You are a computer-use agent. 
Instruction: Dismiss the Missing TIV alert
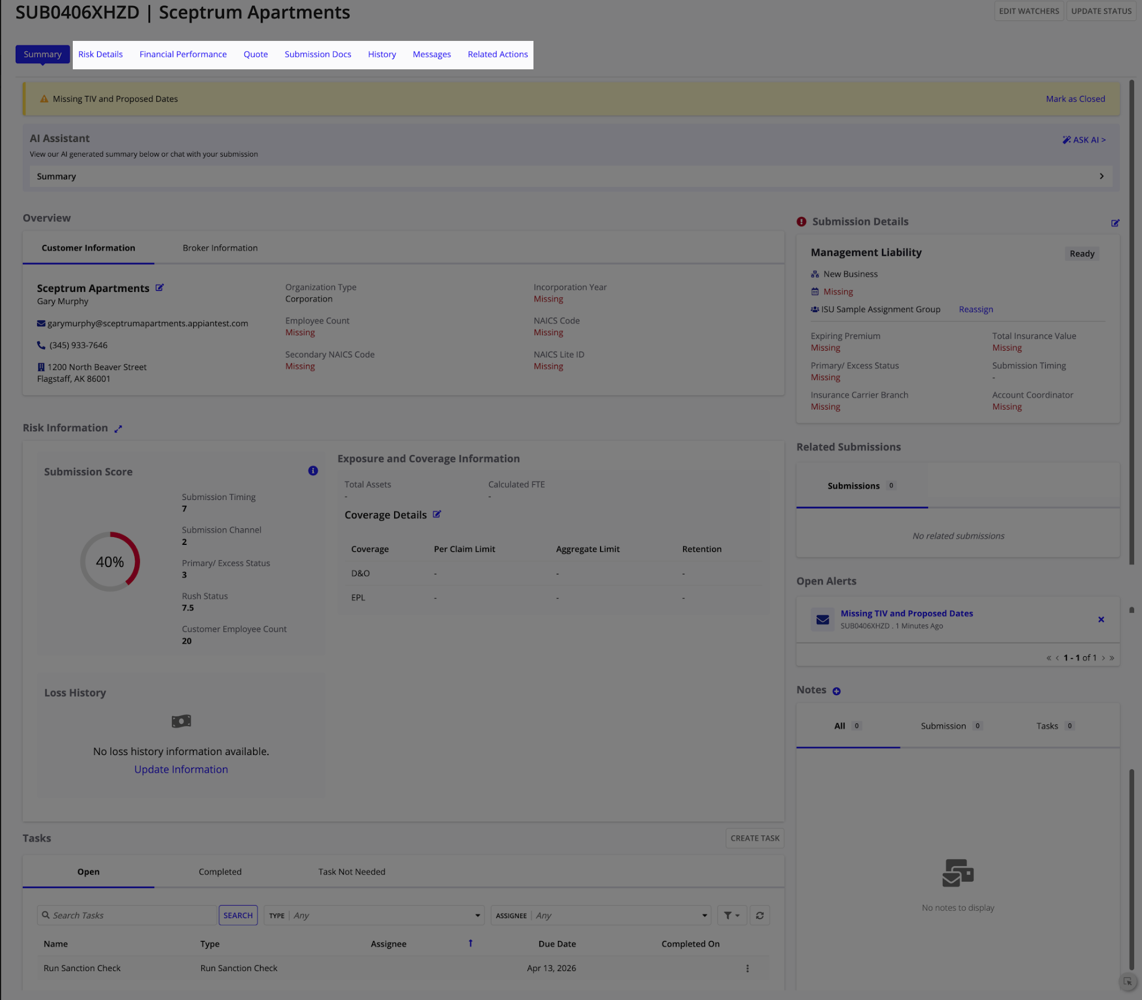(x=1101, y=619)
